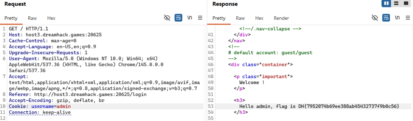Select the Request Pretty tab
Viewport: 413px width, 121px height.
click(x=11, y=18)
